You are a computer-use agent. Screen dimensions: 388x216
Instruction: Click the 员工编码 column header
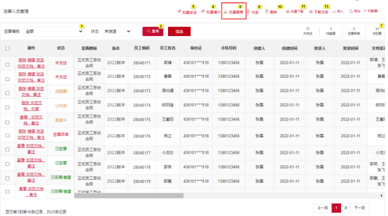pyautogui.click(x=142, y=48)
